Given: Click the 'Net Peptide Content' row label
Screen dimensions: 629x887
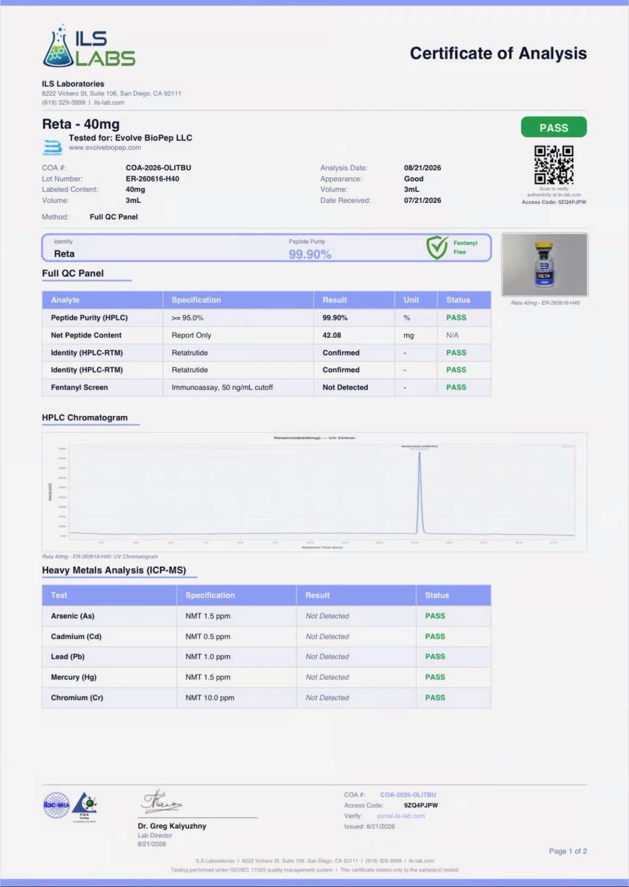Looking at the screenshot, I should [86, 335].
